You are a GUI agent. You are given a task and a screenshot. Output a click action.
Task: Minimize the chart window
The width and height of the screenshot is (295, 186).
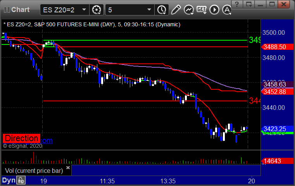(260, 4)
